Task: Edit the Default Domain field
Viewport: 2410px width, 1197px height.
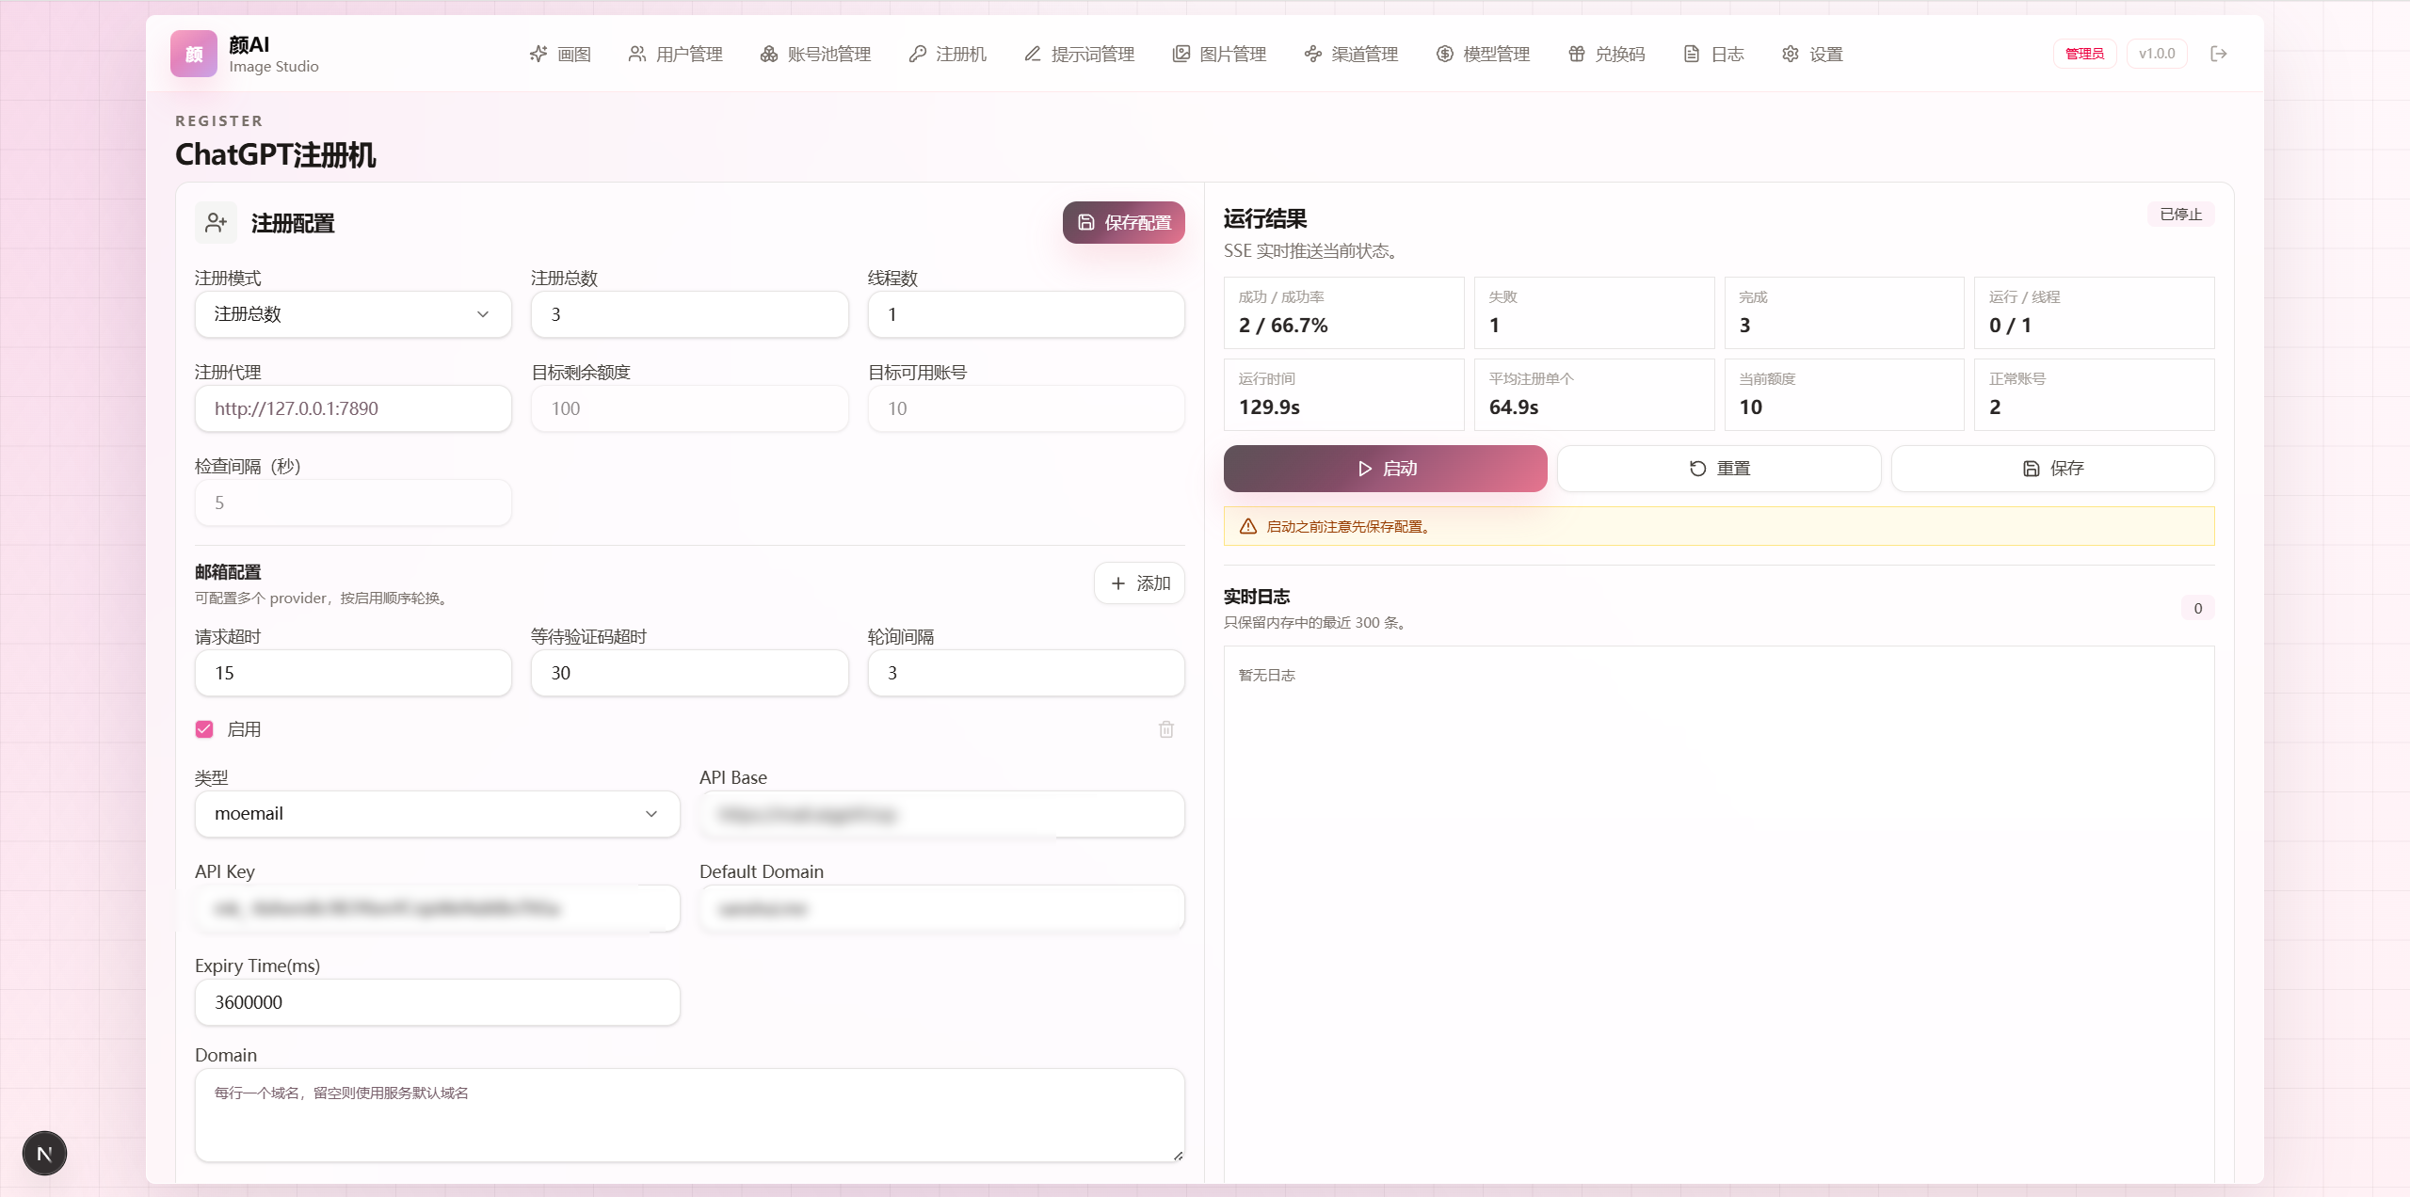Action: pyautogui.click(x=942, y=908)
